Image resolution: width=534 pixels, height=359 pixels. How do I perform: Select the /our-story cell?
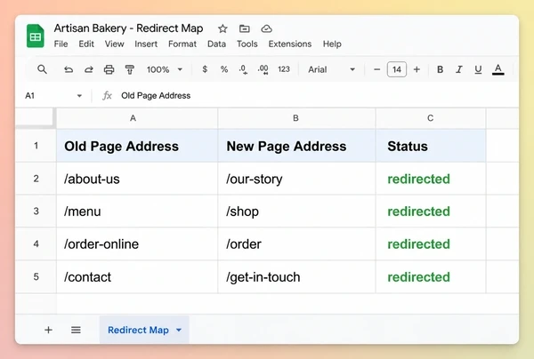pyautogui.click(x=296, y=179)
